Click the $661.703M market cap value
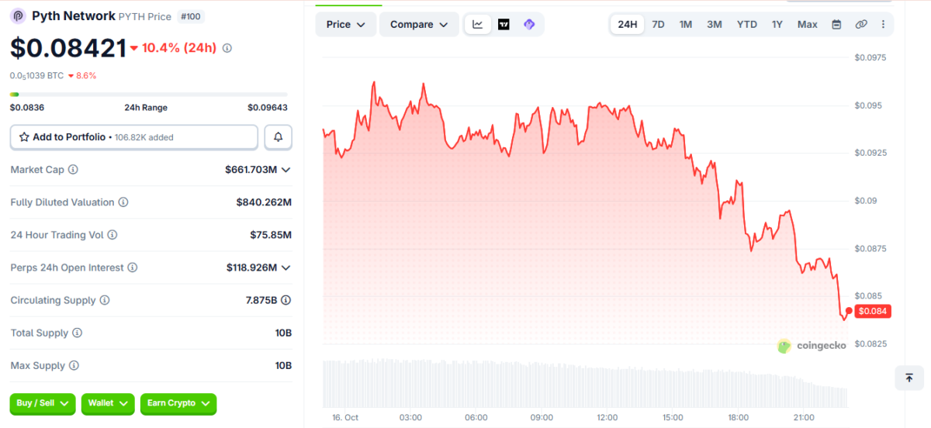 click(x=251, y=170)
